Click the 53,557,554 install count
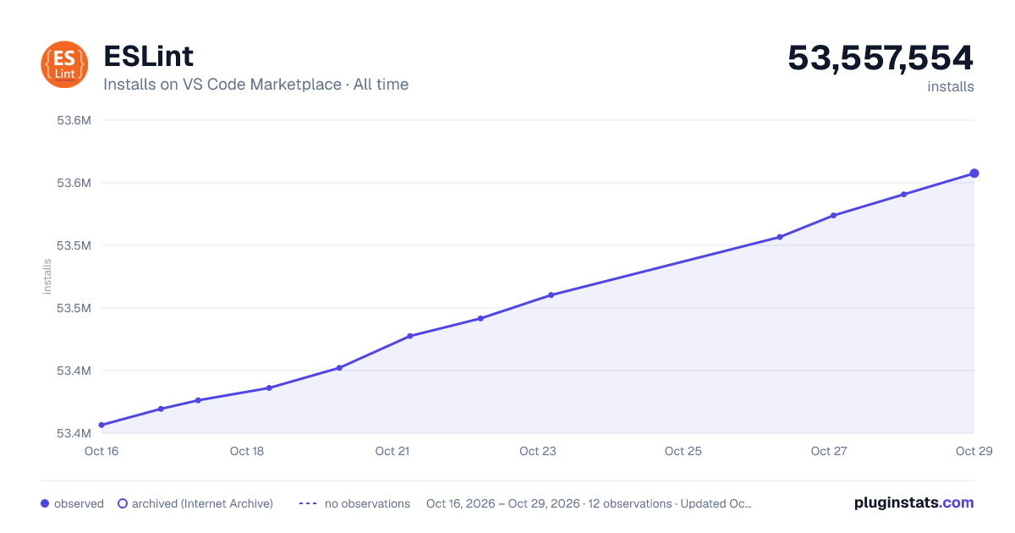The image size is (1015, 533). pyautogui.click(x=881, y=58)
